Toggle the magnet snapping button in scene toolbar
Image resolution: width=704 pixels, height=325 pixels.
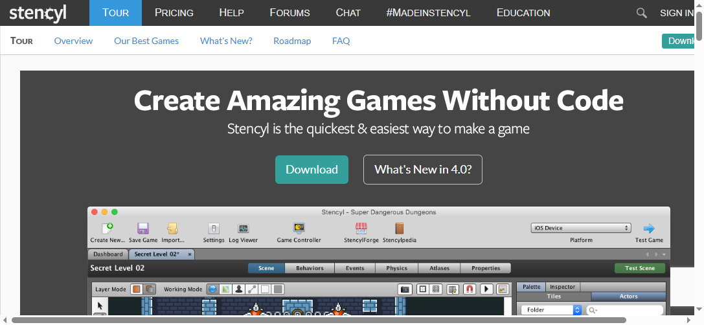(x=470, y=289)
